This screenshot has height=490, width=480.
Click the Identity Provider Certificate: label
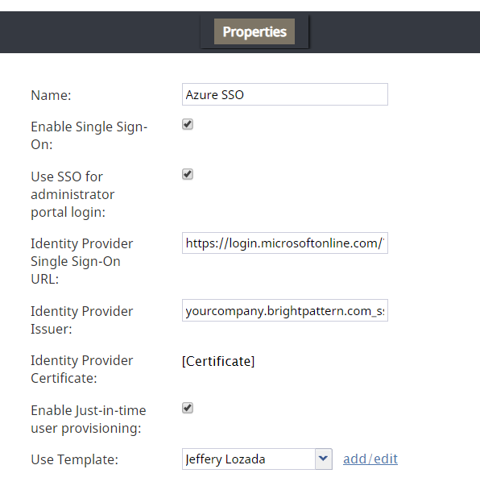pyautogui.click(x=82, y=369)
